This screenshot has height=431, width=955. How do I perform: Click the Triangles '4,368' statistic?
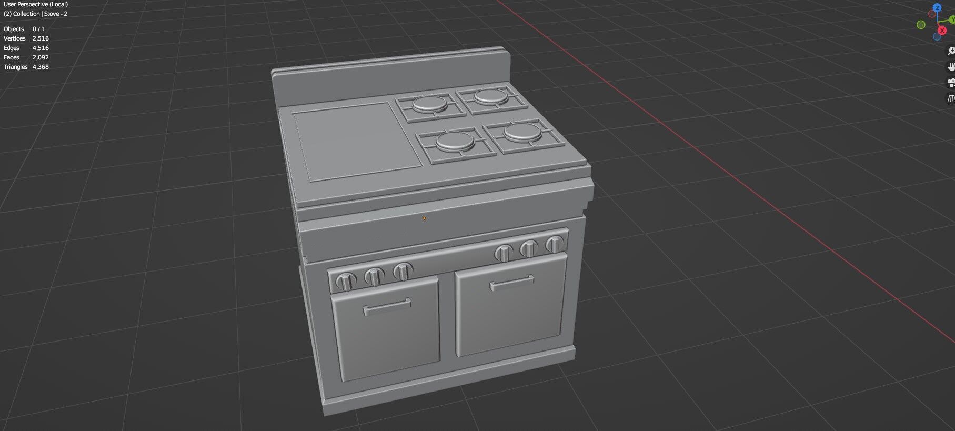[x=41, y=67]
